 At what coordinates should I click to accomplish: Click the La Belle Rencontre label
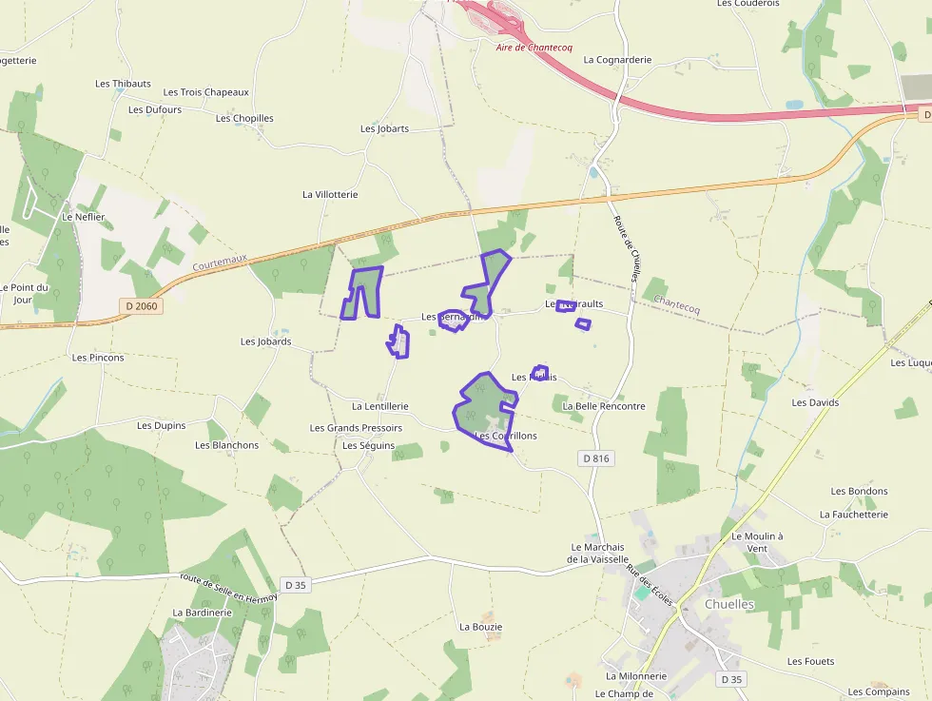coord(603,406)
